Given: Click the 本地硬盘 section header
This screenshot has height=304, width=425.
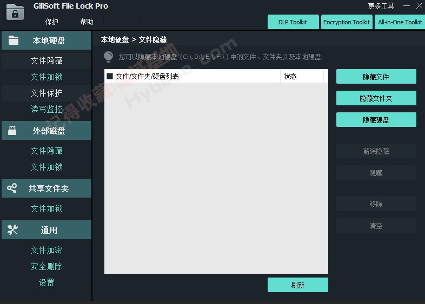Looking at the screenshot, I should pyautogui.click(x=47, y=40).
